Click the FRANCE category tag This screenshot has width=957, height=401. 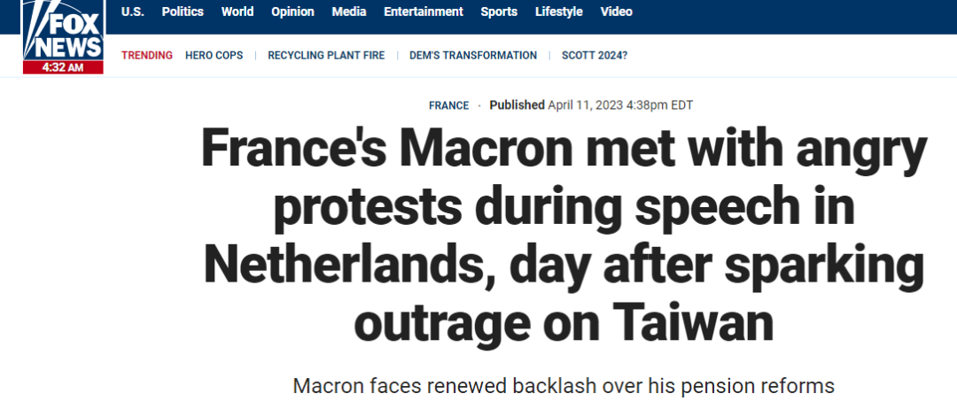(448, 105)
